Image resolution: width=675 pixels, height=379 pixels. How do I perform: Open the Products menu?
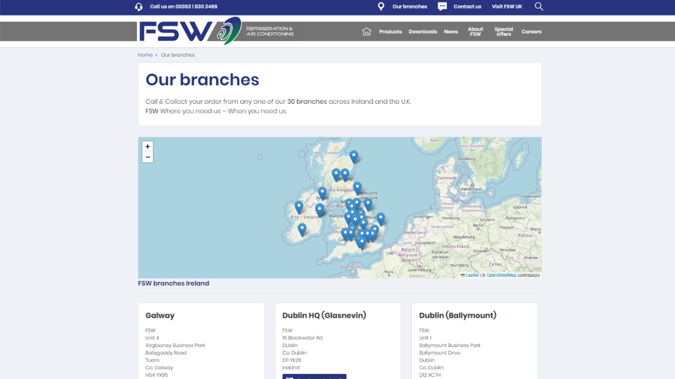(x=390, y=31)
